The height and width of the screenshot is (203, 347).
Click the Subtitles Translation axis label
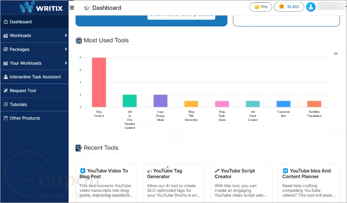(314, 114)
